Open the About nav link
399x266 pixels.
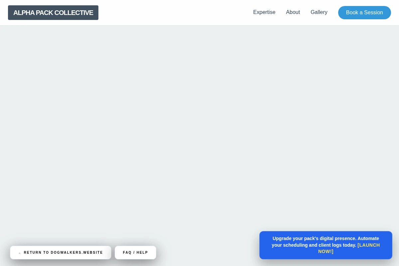(293, 12)
